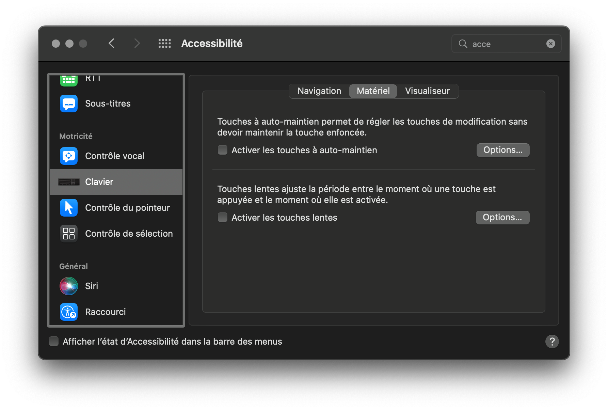Switch to the Visualiseur tab
This screenshot has height=410, width=608.
pos(427,91)
